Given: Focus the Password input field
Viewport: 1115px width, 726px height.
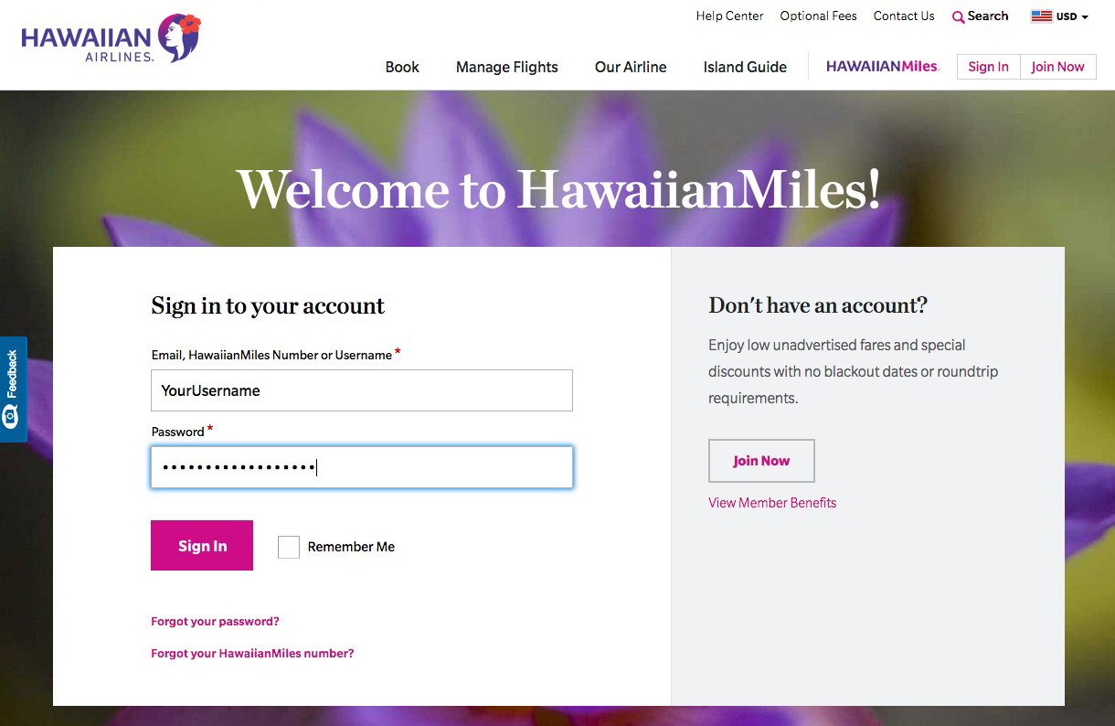Looking at the screenshot, I should pos(361,467).
